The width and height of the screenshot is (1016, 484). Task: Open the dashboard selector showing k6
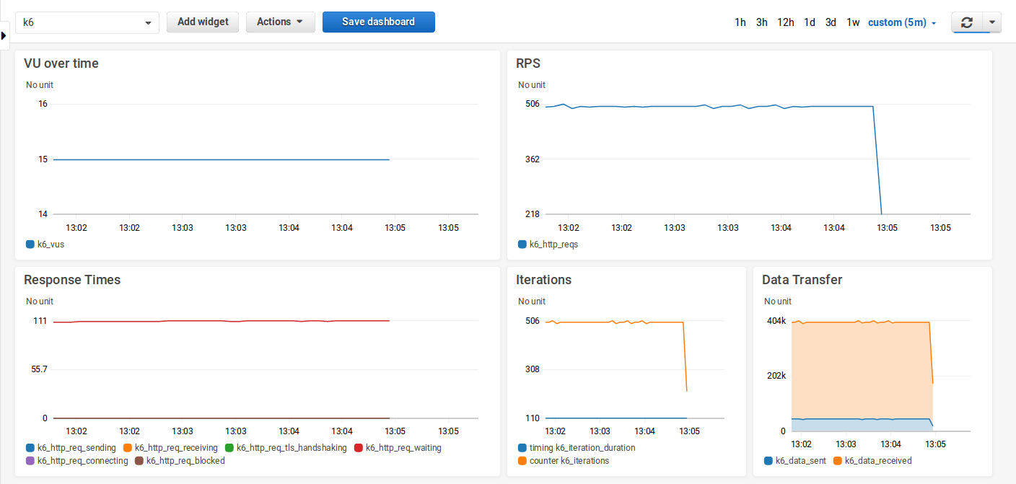point(87,22)
